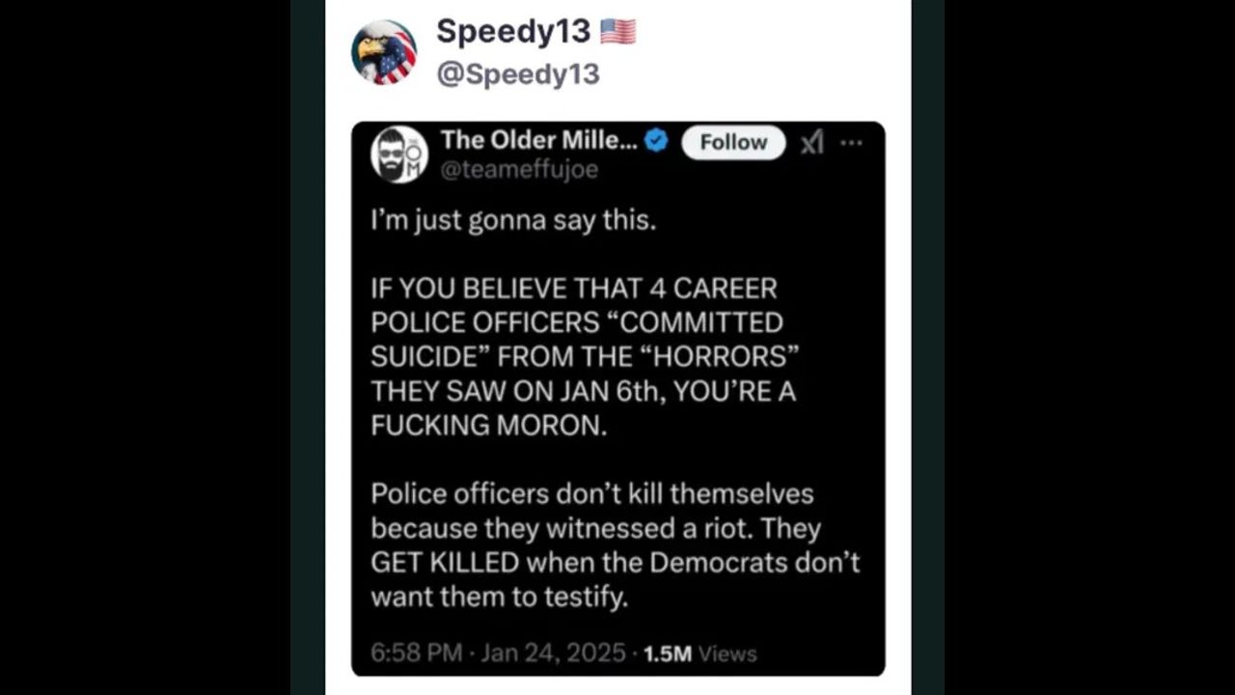Click the "I'm just gonna say this." line

513,221
